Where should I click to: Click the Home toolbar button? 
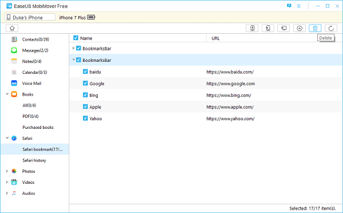pos(12,28)
